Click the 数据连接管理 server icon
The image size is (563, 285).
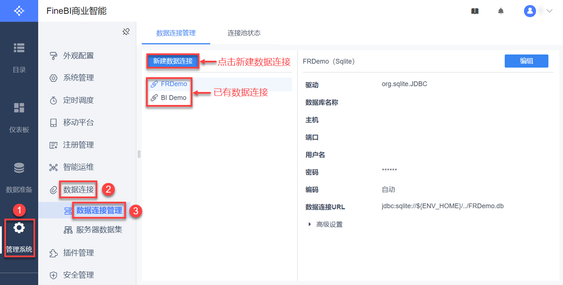pos(68,211)
